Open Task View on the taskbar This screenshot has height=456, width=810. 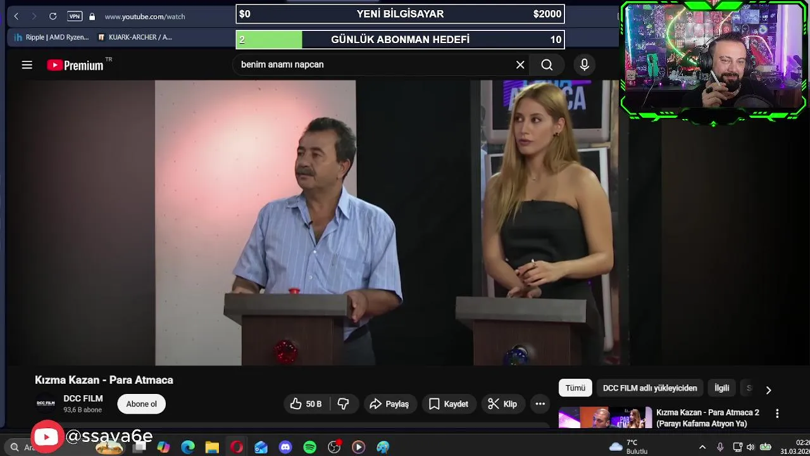click(x=140, y=447)
